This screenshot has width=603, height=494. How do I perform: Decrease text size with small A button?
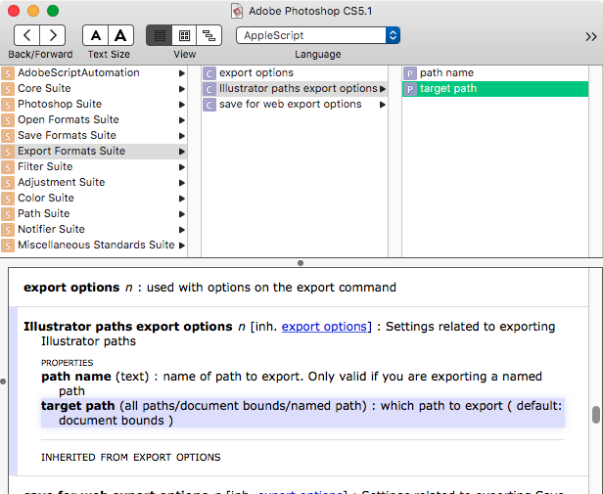tap(95, 35)
